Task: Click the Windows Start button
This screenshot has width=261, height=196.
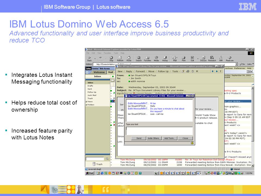Action: coord(90,173)
